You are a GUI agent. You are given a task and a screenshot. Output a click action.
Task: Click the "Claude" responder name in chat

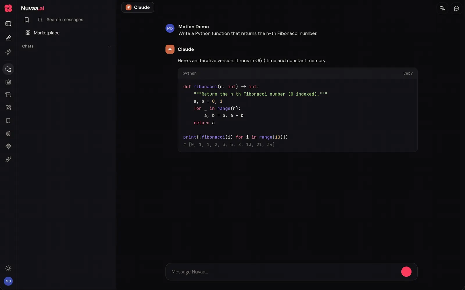tap(186, 49)
